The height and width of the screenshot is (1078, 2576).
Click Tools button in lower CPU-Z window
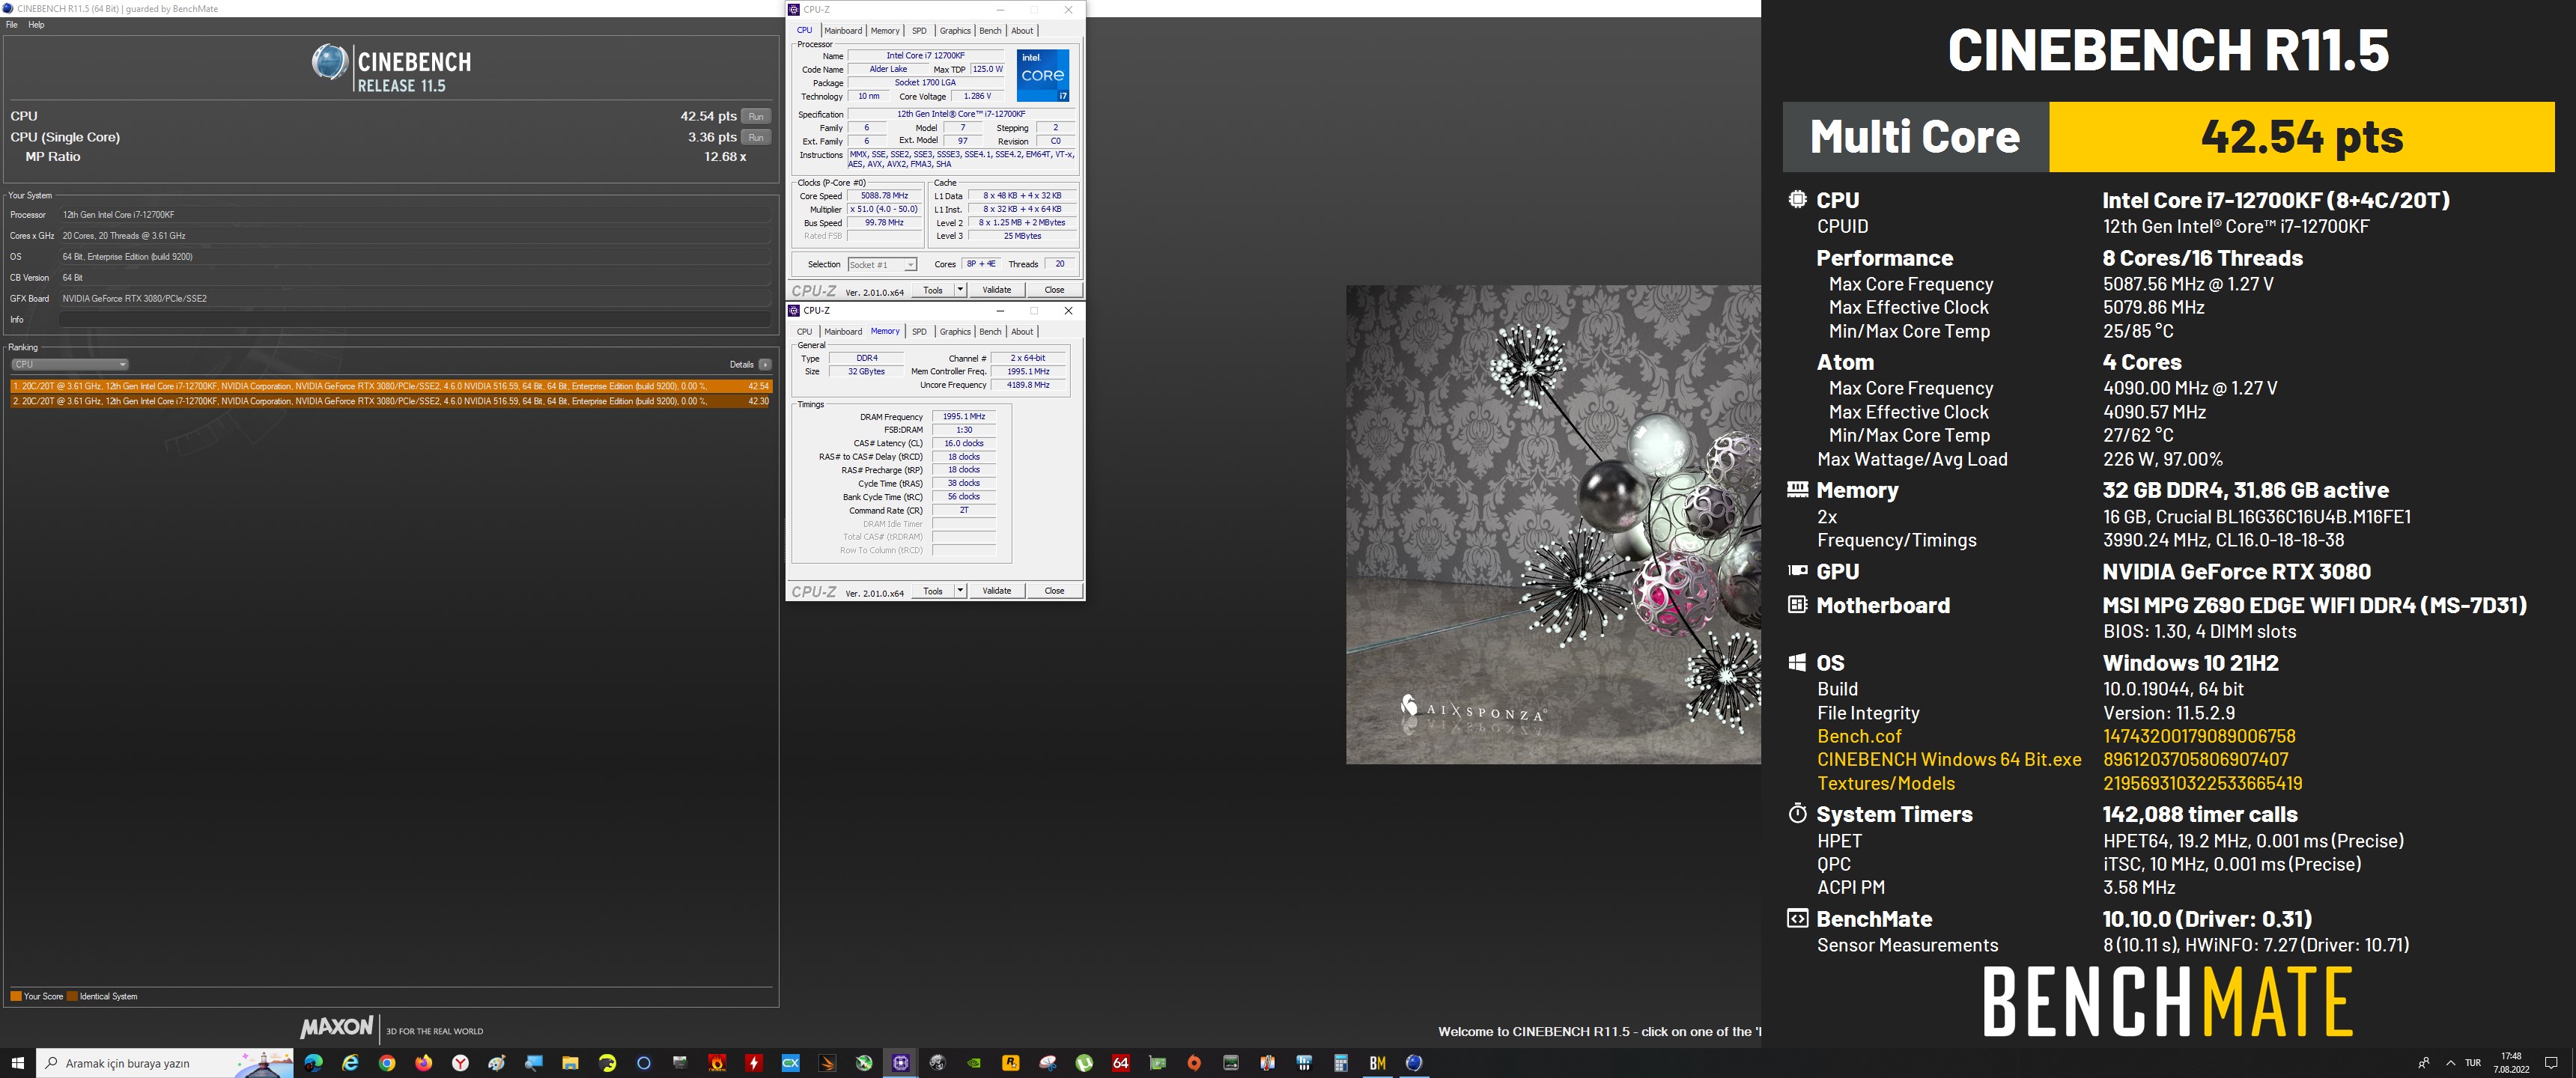point(933,591)
